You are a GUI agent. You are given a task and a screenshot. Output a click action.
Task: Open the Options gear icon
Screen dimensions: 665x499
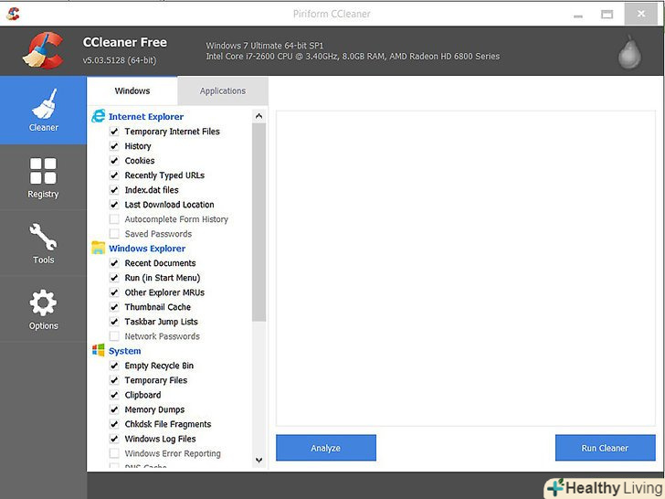tap(43, 308)
